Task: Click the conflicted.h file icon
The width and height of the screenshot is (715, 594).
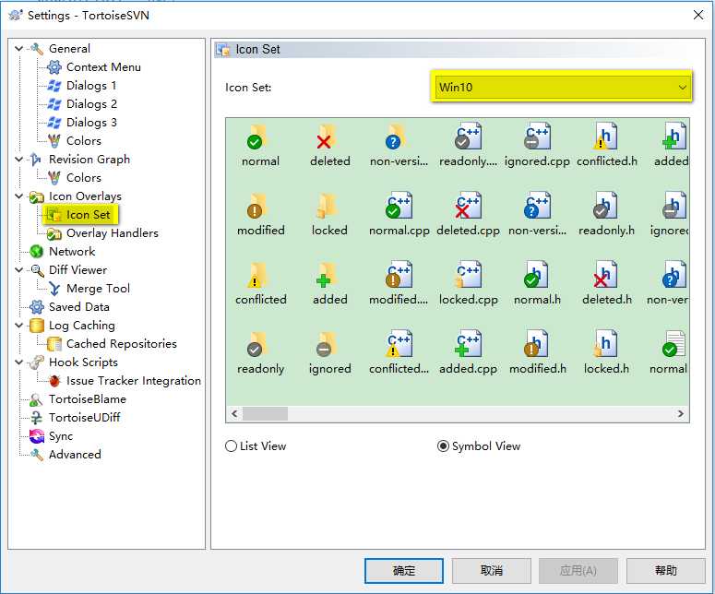Action: (606, 137)
